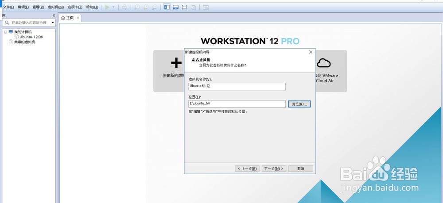Click the console view toolbar icon
Image resolution: width=443 pixels, height=203 pixels.
pyautogui.click(x=206, y=7)
